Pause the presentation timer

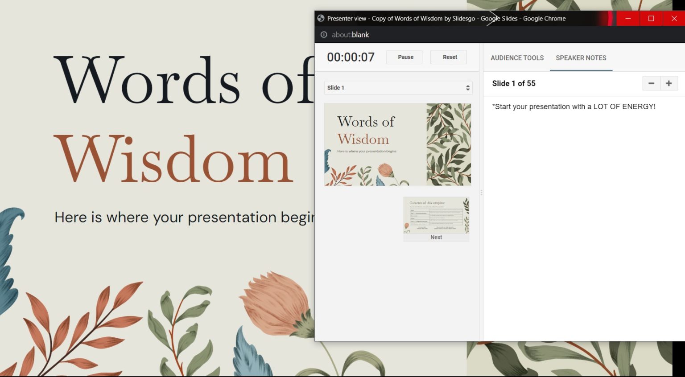(x=404, y=57)
